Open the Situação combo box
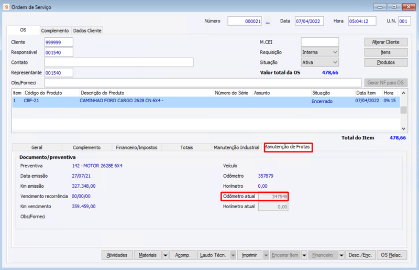This screenshot has width=419, height=270. coord(320,62)
